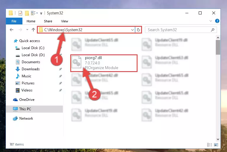Image resolution: width=227 pixels, height=152 pixels.
Task: Click the Search System32 field
Action: click(181, 30)
